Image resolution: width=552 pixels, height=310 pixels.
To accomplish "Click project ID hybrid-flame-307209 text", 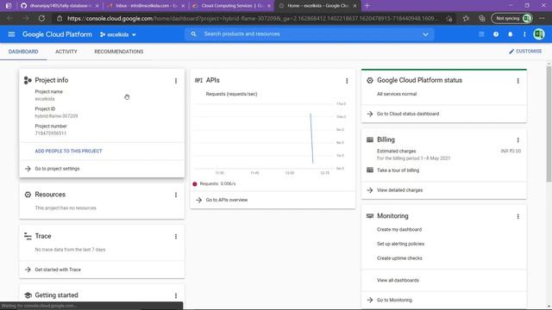I will click(x=56, y=116).
